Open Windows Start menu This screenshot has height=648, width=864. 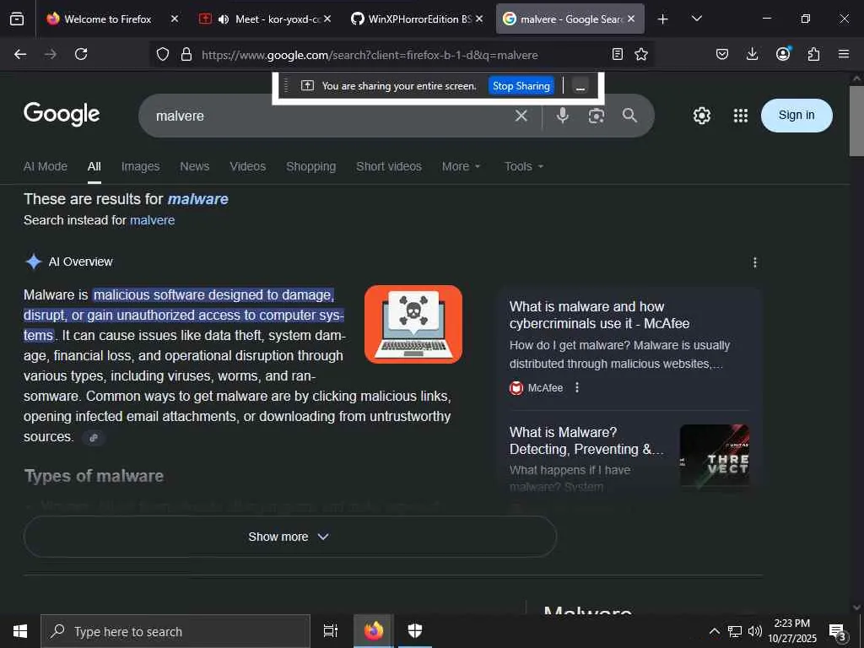(x=20, y=631)
